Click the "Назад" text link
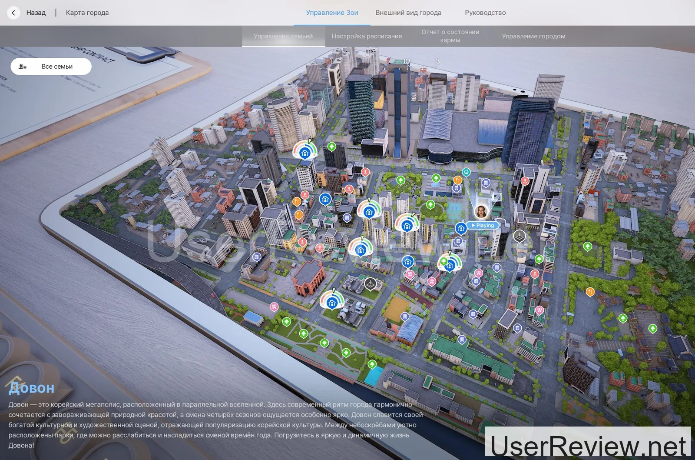The width and height of the screenshot is (695, 460). click(36, 13)
